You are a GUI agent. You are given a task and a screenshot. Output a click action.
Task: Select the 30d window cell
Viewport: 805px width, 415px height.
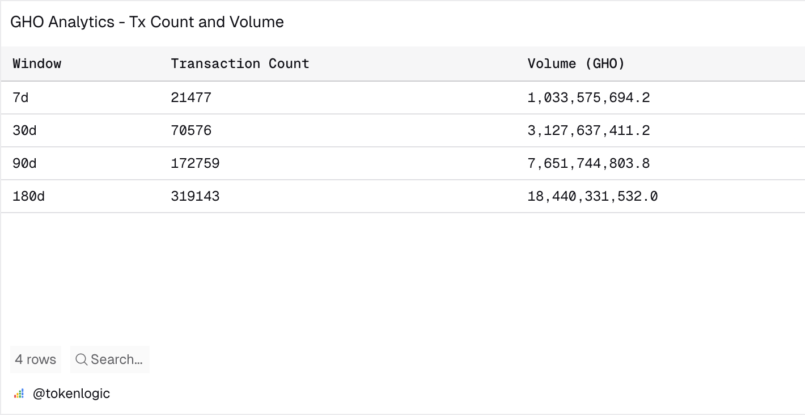[24, 130]
